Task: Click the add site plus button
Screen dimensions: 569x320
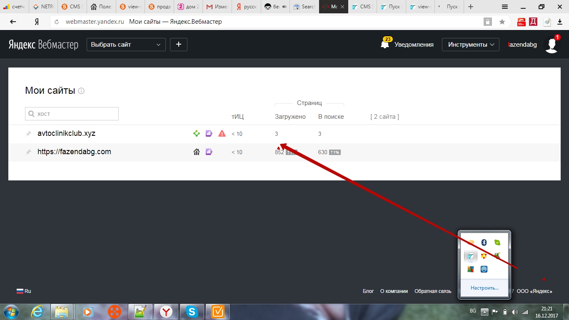Action: coord(179,45)
